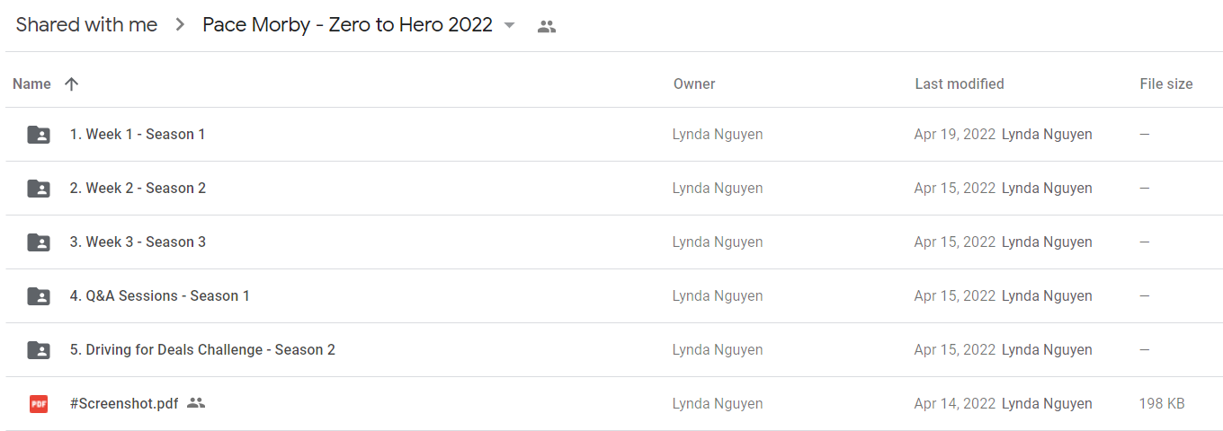Click the folder icon for Driving for Deals Challenge
Viewport: 1223px width, 431px height.
pos(39,350)
